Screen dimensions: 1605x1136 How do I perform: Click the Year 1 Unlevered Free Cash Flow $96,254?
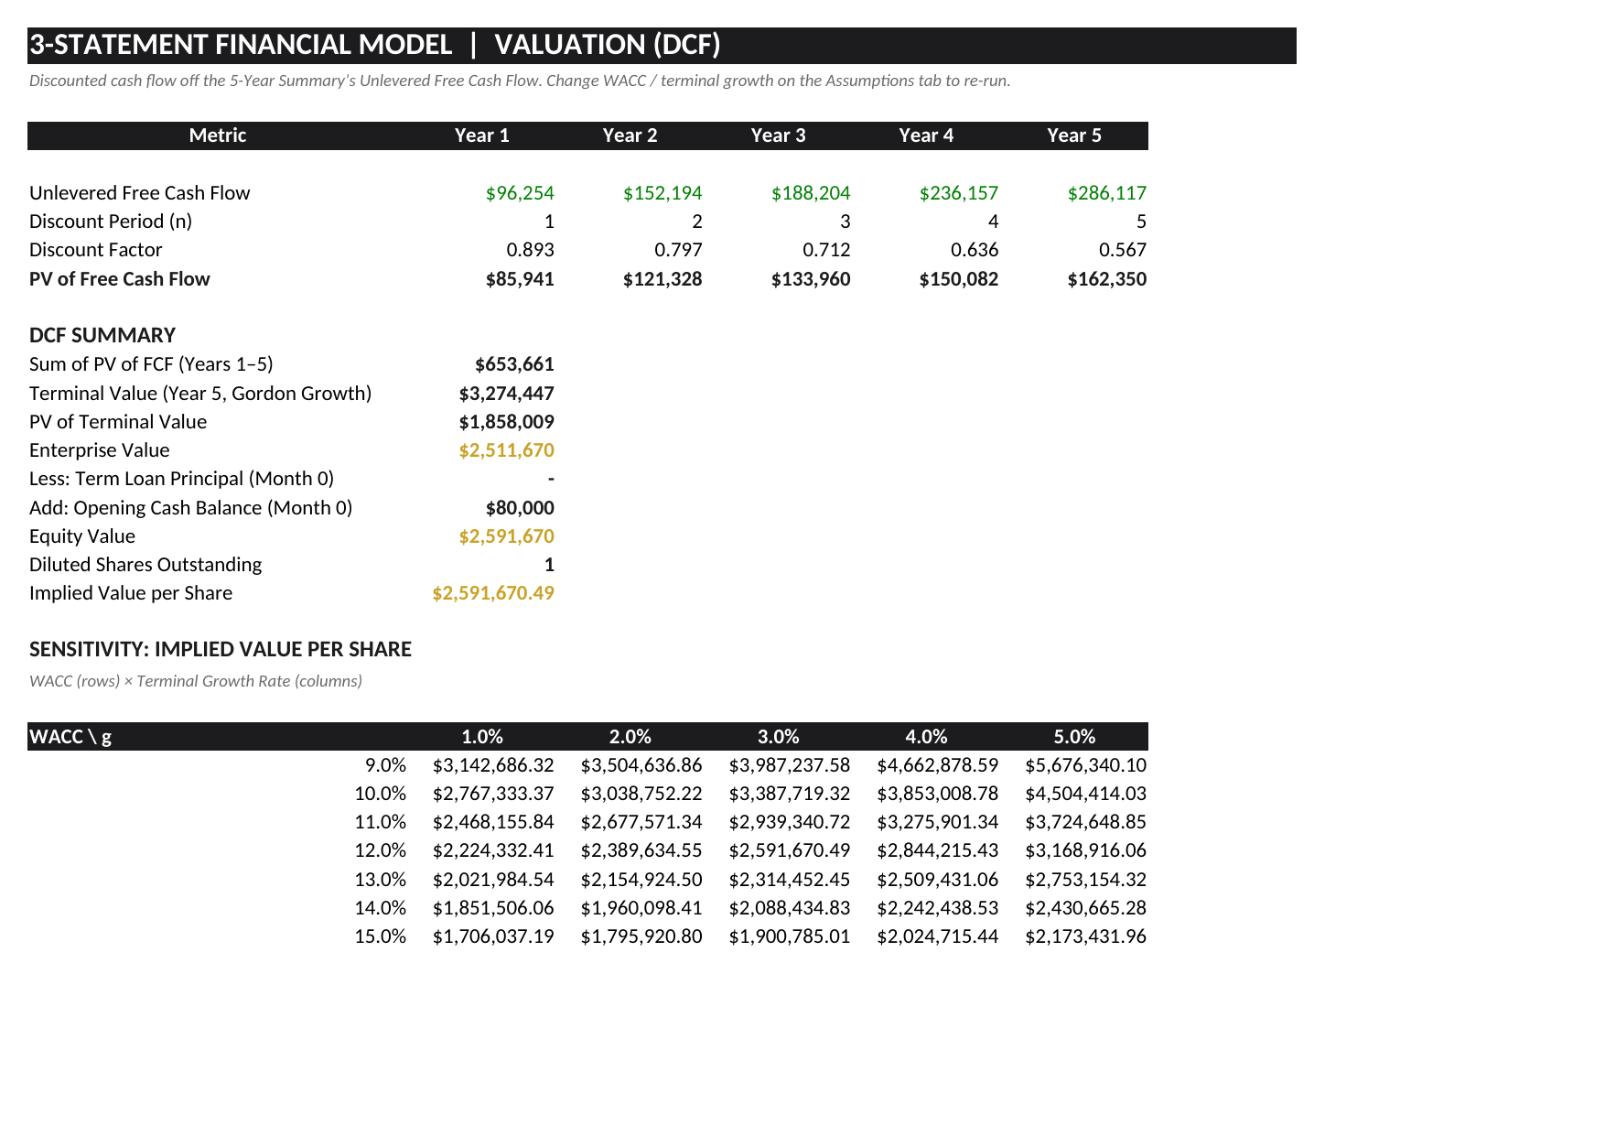coord(520,193)
